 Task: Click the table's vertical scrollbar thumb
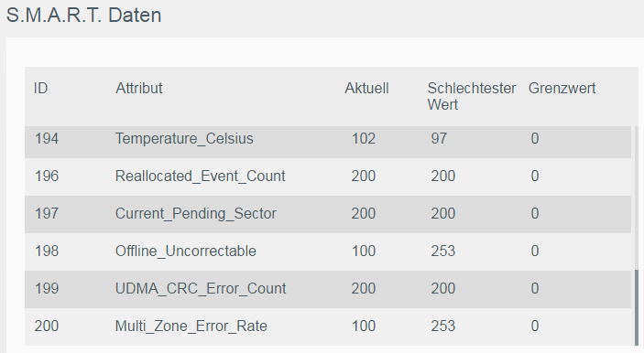[637, 307]
